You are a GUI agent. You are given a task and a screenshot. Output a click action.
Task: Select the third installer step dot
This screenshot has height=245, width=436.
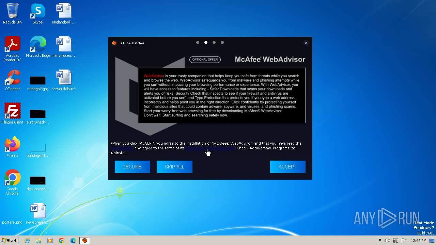(214, 43)
